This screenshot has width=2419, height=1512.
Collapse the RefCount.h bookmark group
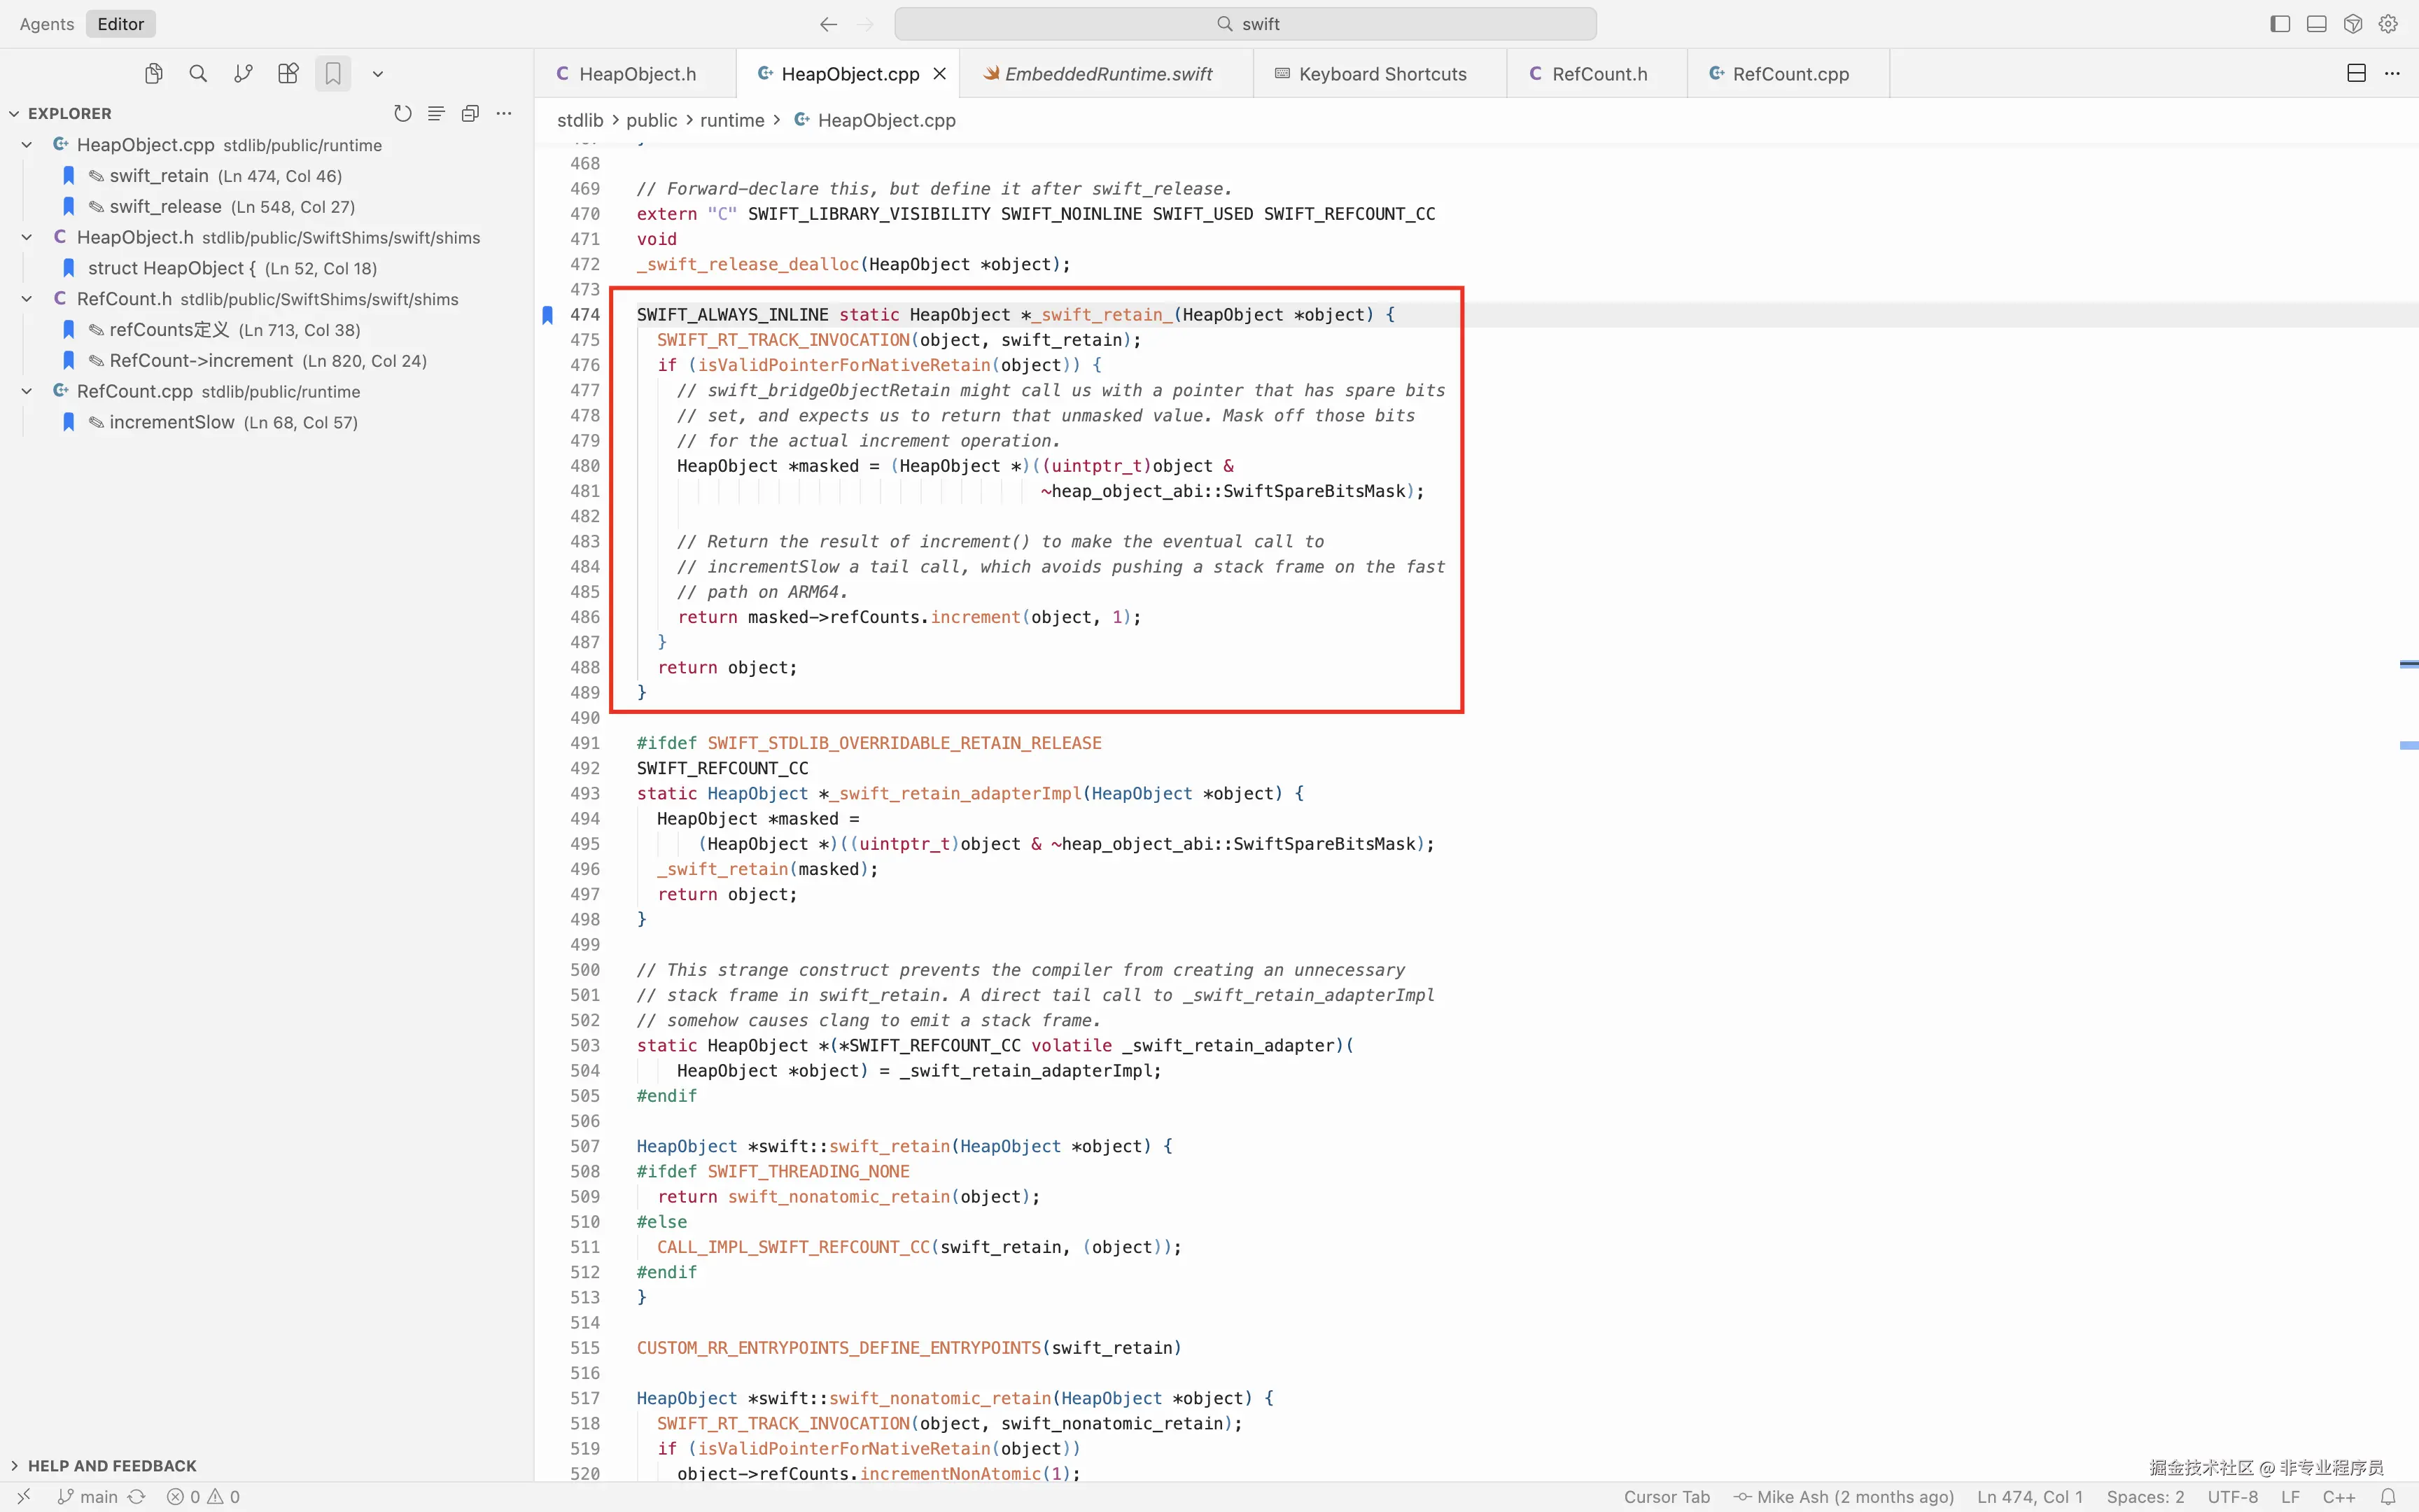[27, 299]
